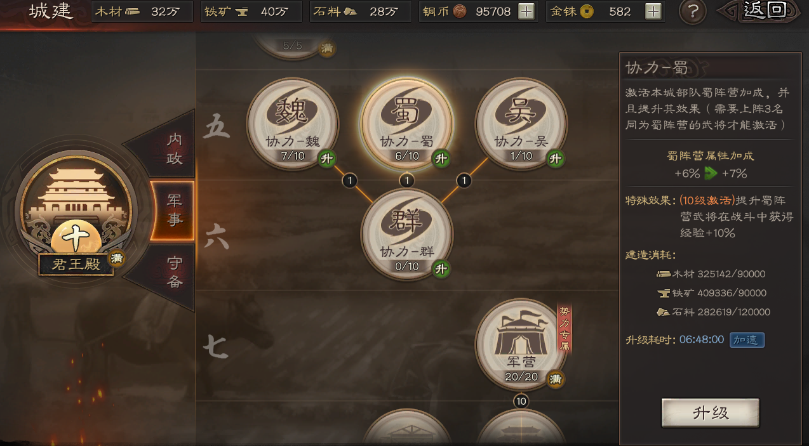
Task: Tap green 升 badge on 协力-魏
Action: pyautogui.click(x=326, y=159)
